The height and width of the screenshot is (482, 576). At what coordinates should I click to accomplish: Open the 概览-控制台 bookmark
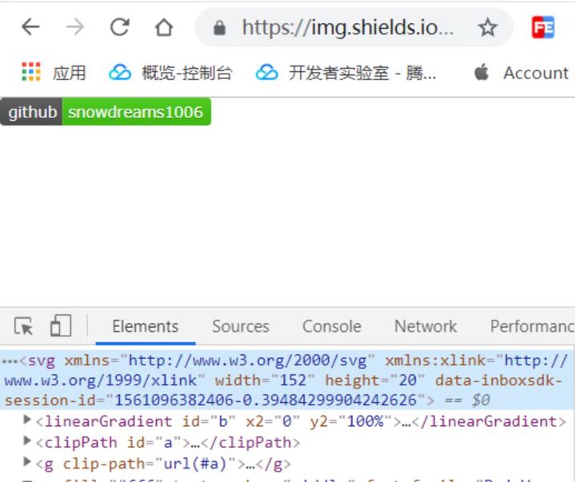click(x=171, y=72)
